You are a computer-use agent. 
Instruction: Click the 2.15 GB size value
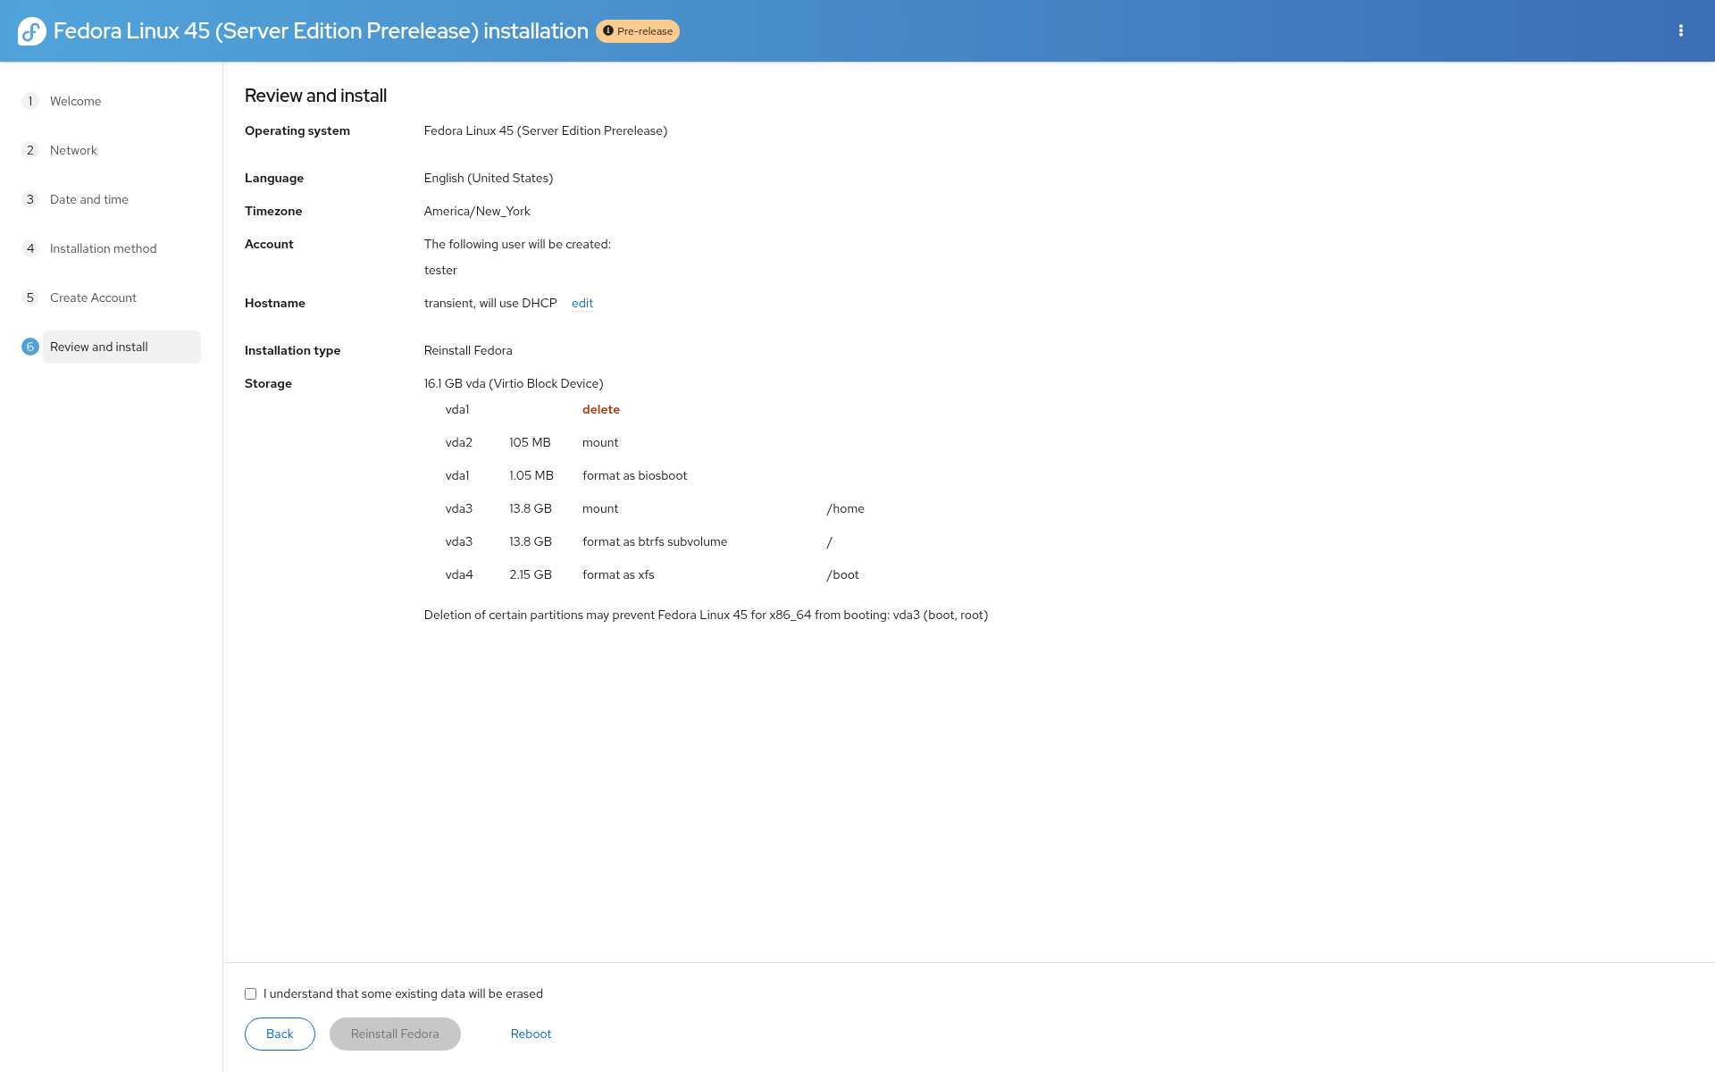click(x=531, y=574)
